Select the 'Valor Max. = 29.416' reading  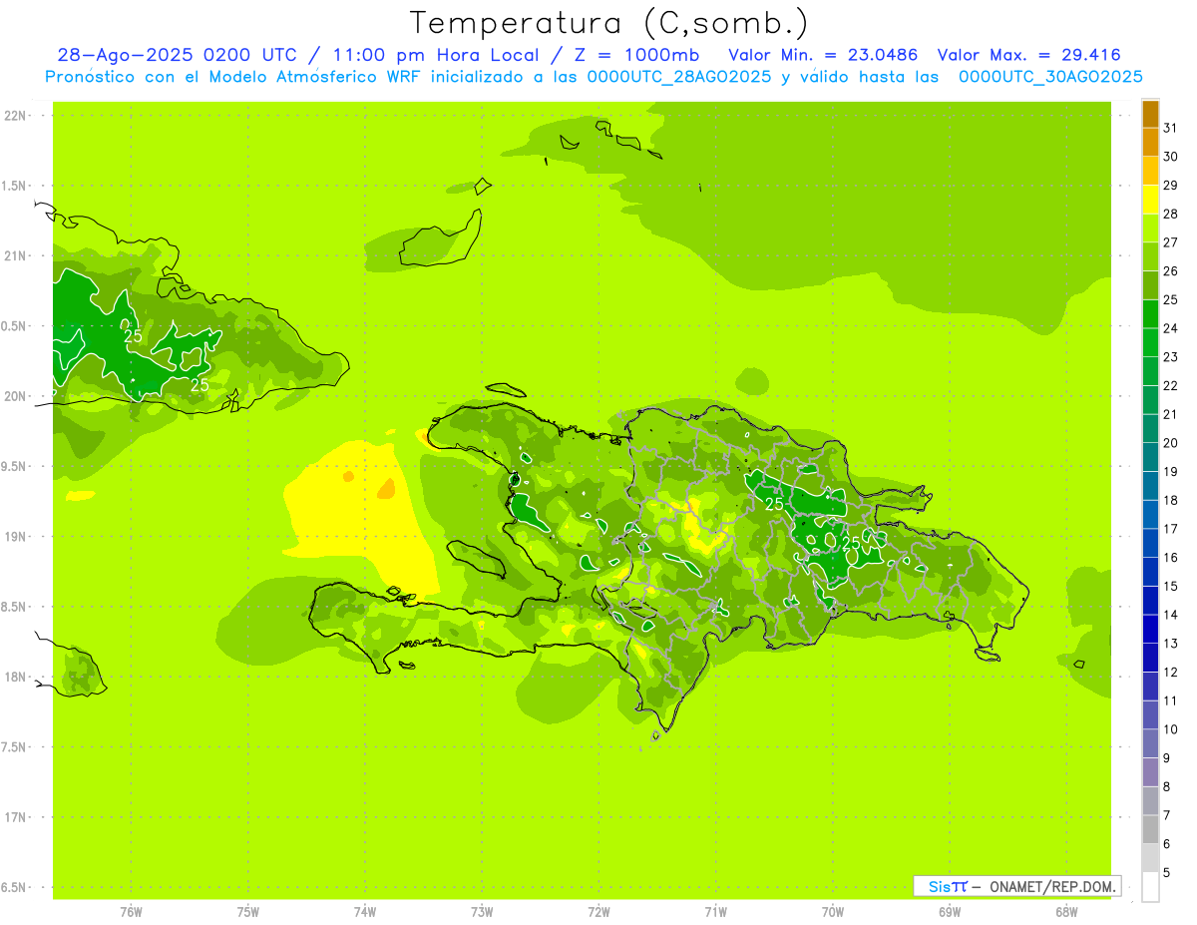click(x=1028, y=55)
